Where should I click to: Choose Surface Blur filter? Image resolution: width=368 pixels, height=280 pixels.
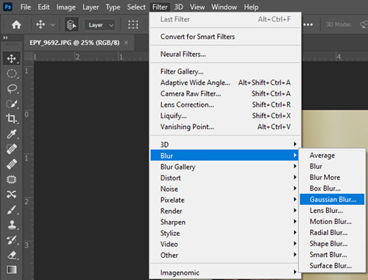(332, 266)
